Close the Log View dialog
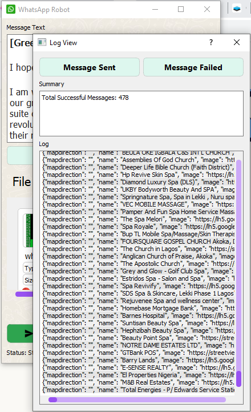The image size is (251, 412). coord(237,42)
